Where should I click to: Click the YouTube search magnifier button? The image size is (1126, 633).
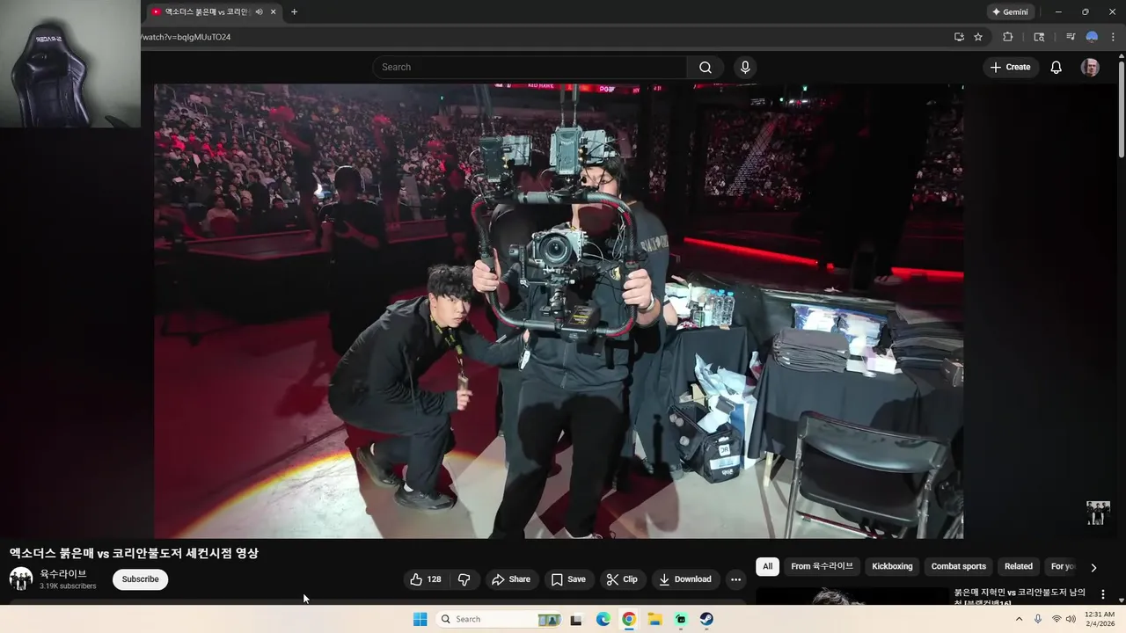point(706,68)
